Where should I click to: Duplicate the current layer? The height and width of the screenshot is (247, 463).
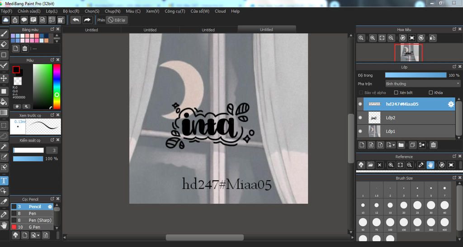click(x=412, y=145)
